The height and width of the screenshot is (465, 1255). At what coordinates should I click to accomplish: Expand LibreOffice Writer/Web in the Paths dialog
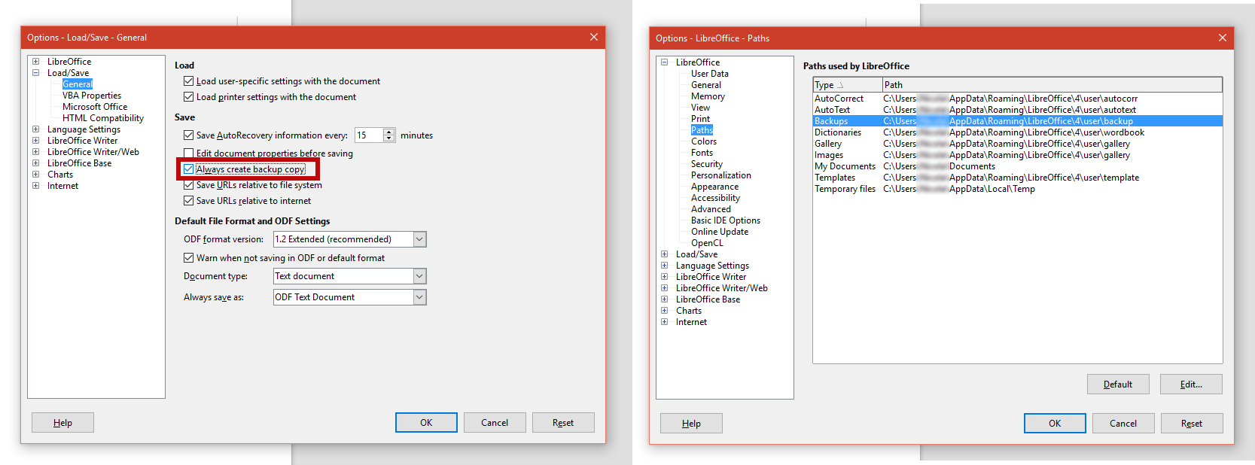click(x=664, y=288)
